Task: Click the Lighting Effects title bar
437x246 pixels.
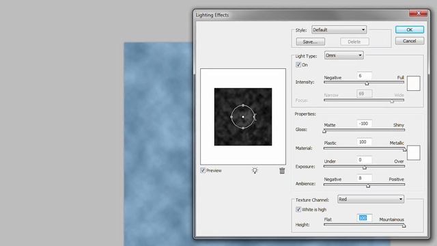Action: (x=301, y=15)
